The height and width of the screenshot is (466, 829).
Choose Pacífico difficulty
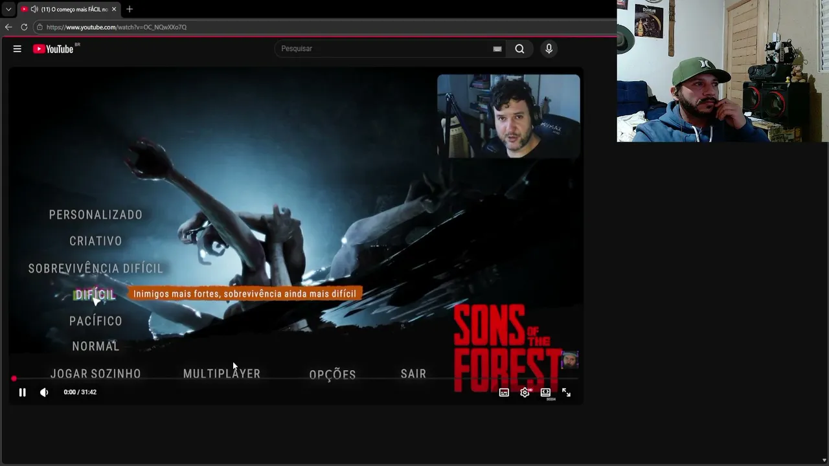coord(96,321)
